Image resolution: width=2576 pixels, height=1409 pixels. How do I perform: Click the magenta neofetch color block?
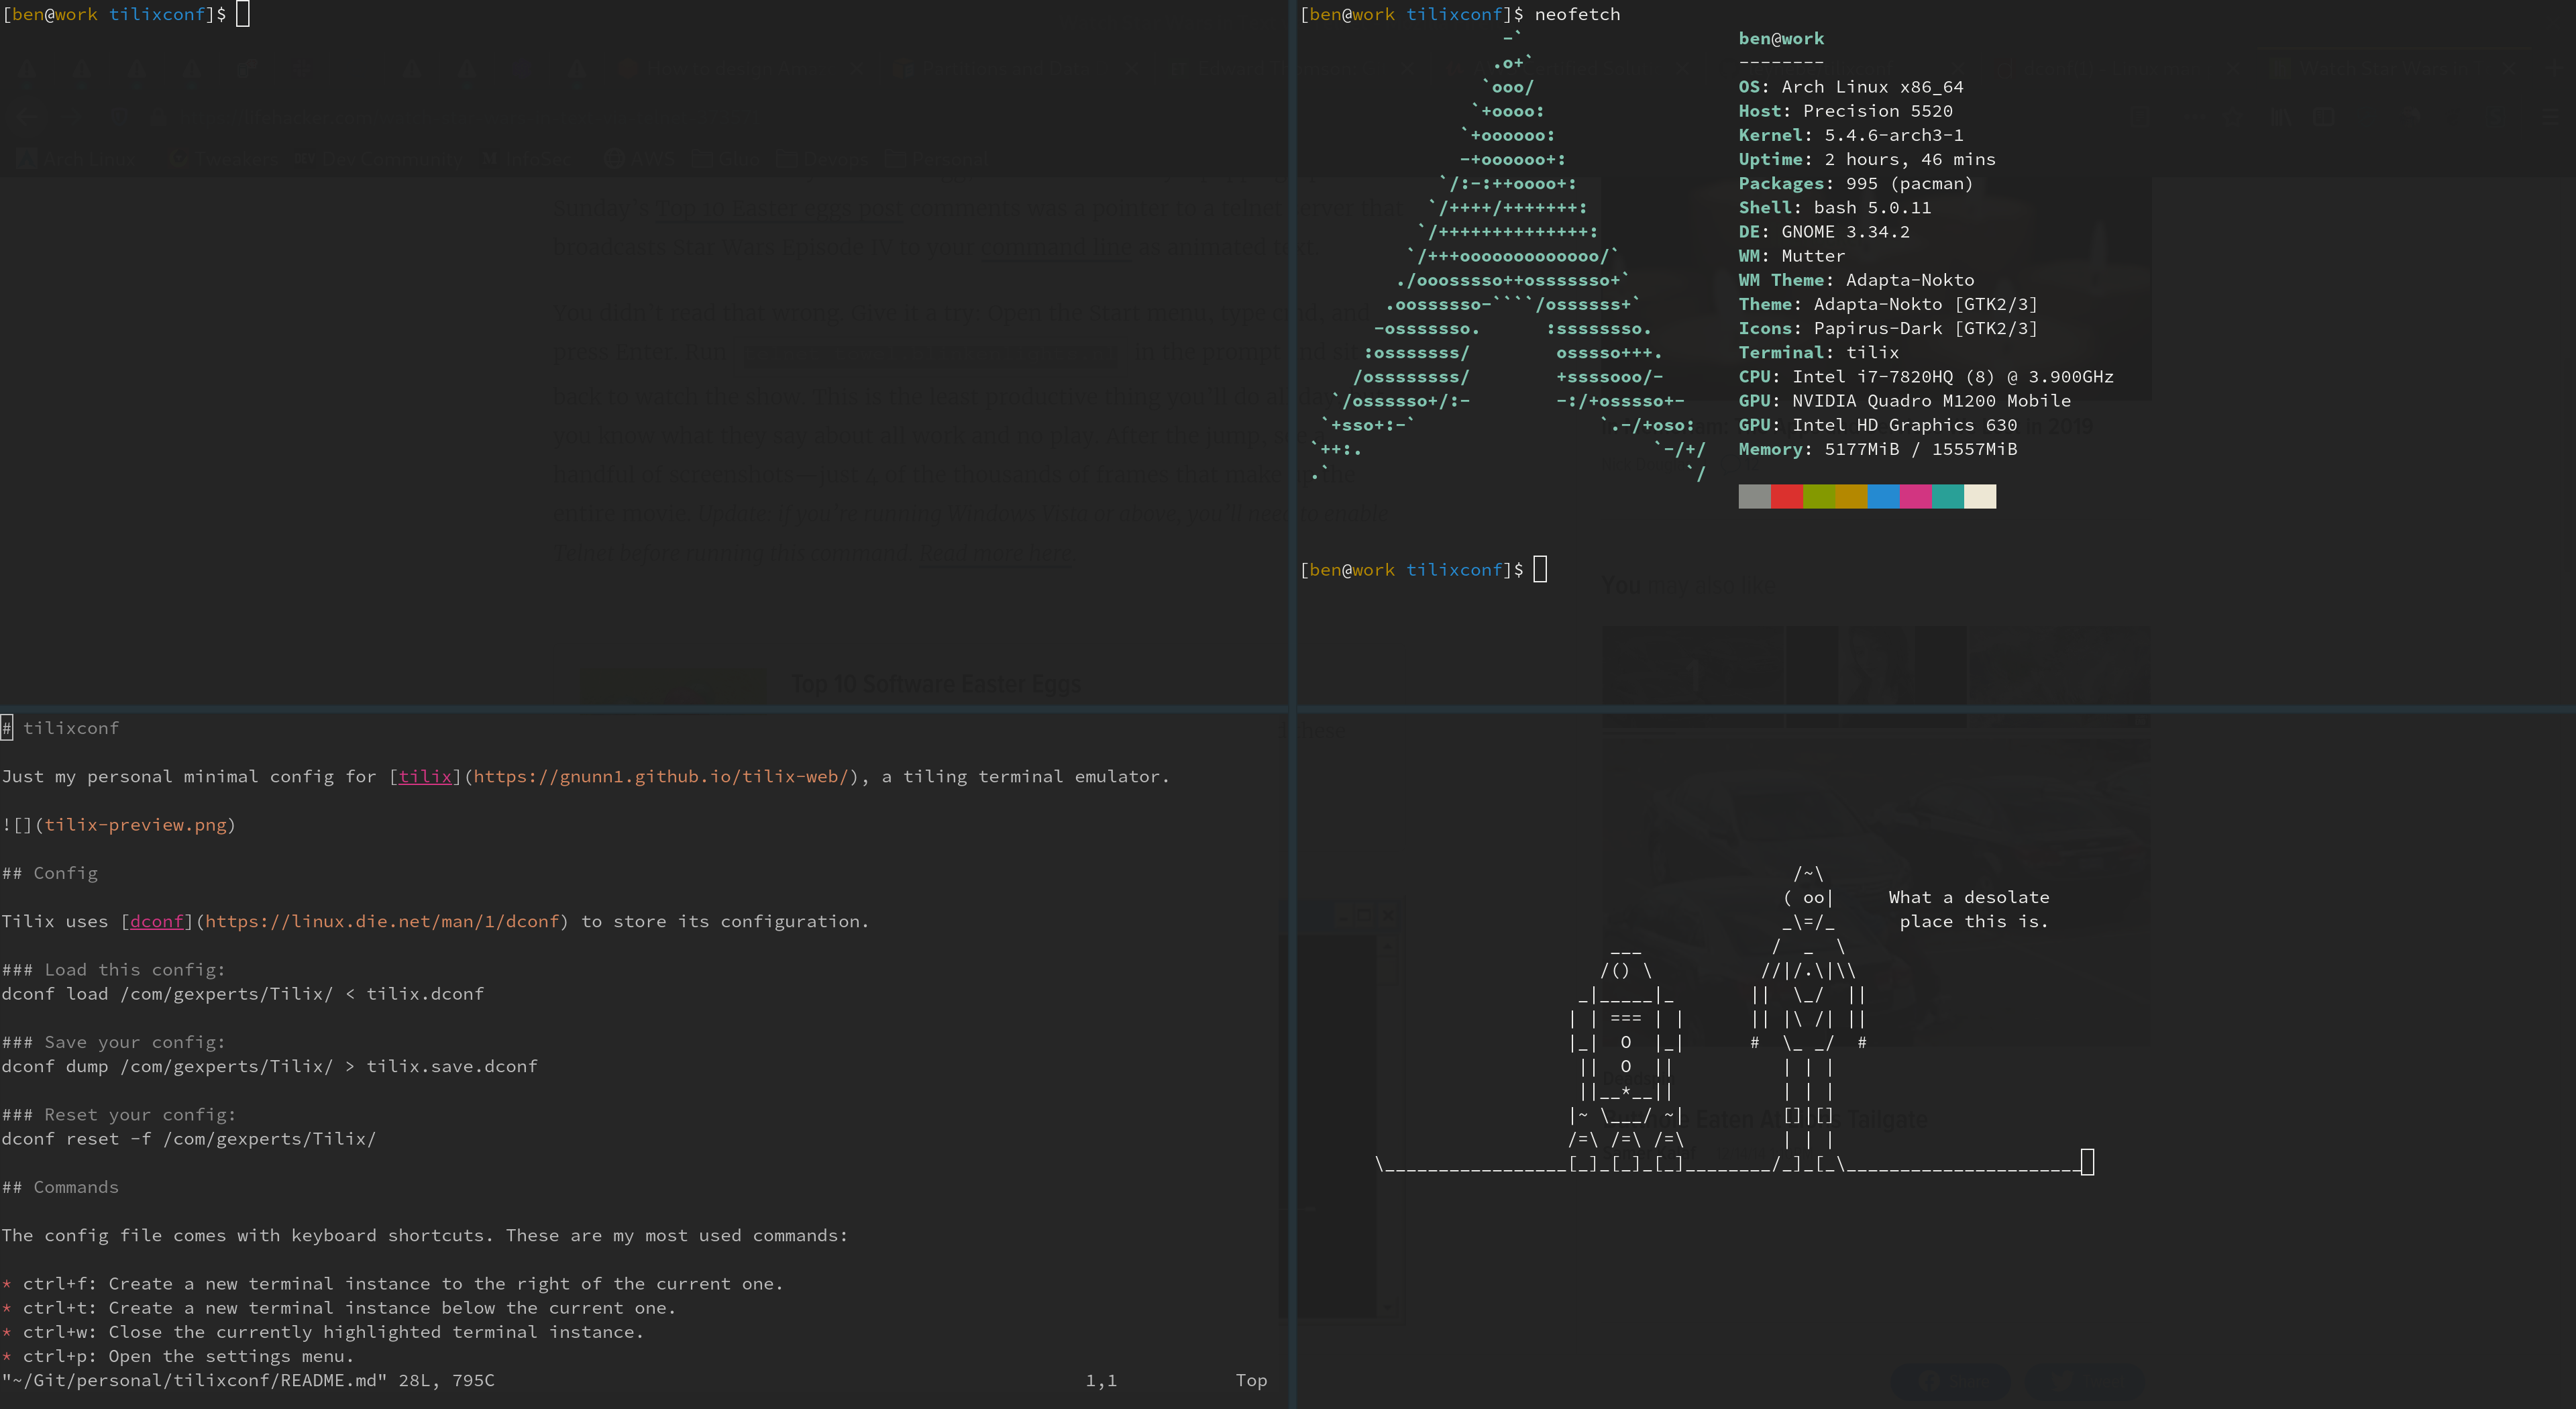click(x=1915, y=496)
